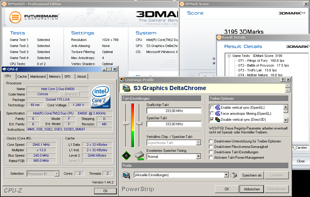310x197 pixels.
Task: Click the Result Details window title icon
Action: pos(219,37)
